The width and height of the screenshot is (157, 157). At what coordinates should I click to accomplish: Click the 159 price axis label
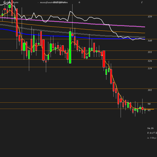click(x=150, y=17)
